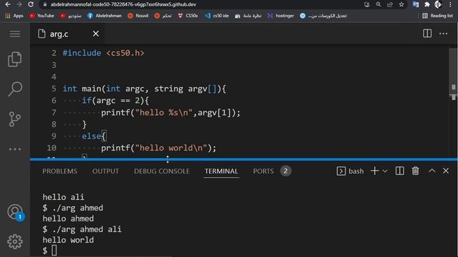Click the terminal prompt cursor line
This screenshot has height=257, width=458.
tap(49, 251)
